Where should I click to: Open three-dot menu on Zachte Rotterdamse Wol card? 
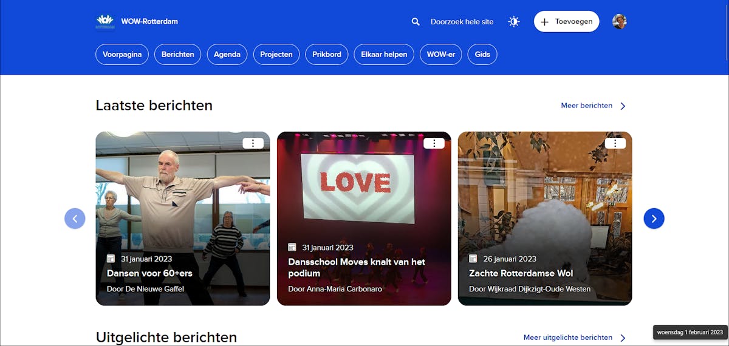pyautogui.click(x=615, y=143)
